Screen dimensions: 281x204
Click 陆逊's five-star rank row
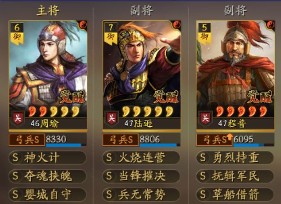coord(148,111)
